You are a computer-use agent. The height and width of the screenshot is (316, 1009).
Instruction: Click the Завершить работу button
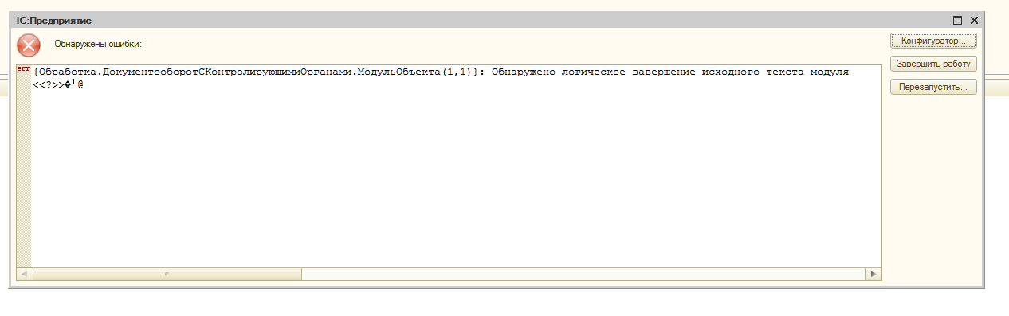coord(933,64)
